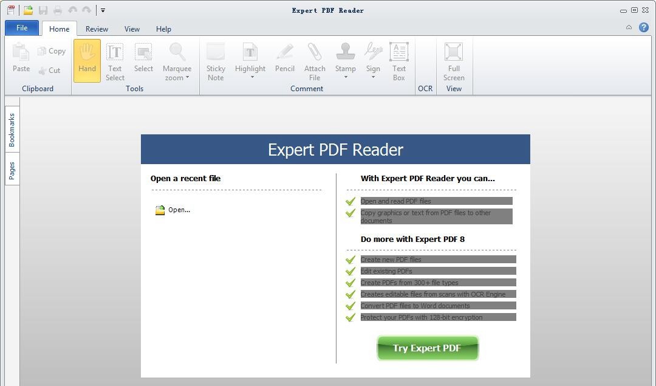Click 'Convert PDF files to Word documents' text
This screenshot has width=656, height=386.
[x=415, y=306]
